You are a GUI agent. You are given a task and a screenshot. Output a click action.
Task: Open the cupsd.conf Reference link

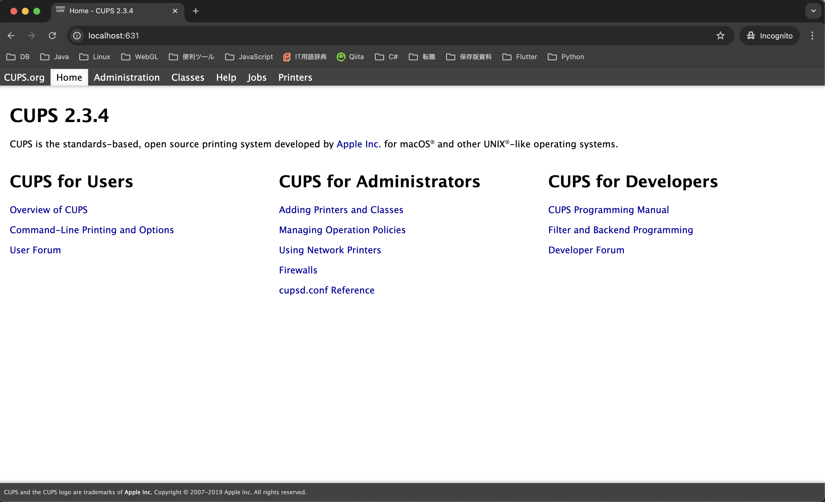click(327, 290)
